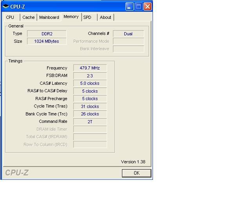The width and height of the screenshot is (251, 201).
Task: Select the 479.7 MHz frequency value
Action: point(90,68)
